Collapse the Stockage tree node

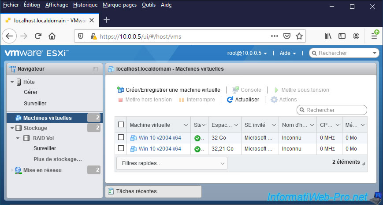[x=12, y=128]
